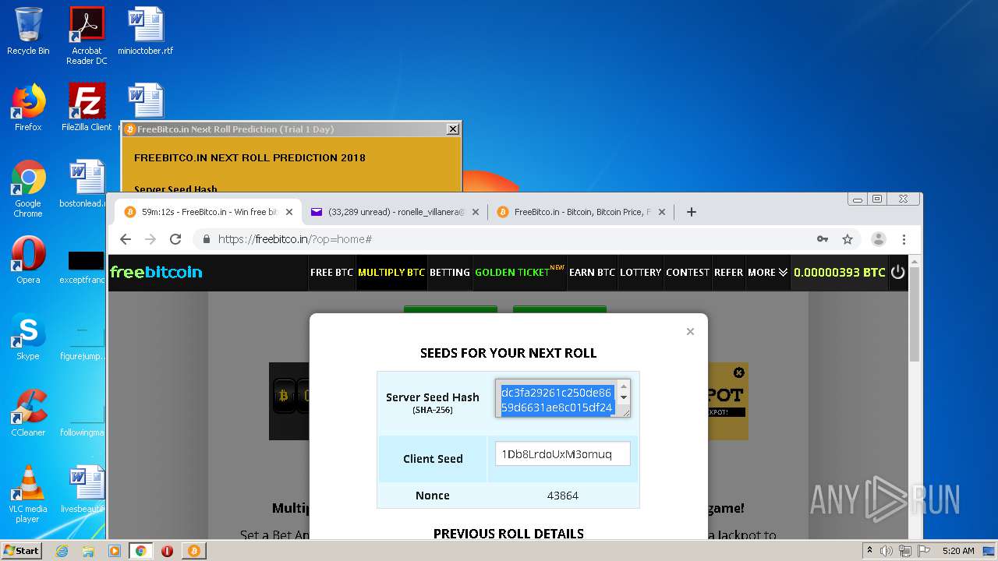The height and width of the screenshot is (561, 998).
Task: Close the first FreeBitco.in tab
Action: coord(289,212)
